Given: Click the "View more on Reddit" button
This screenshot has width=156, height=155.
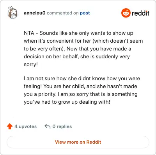Looking at the screenshot, I should (78, 142).
